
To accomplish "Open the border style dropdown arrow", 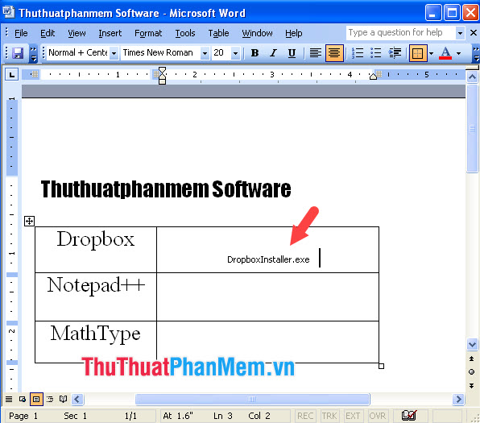I will coord(431,54).
